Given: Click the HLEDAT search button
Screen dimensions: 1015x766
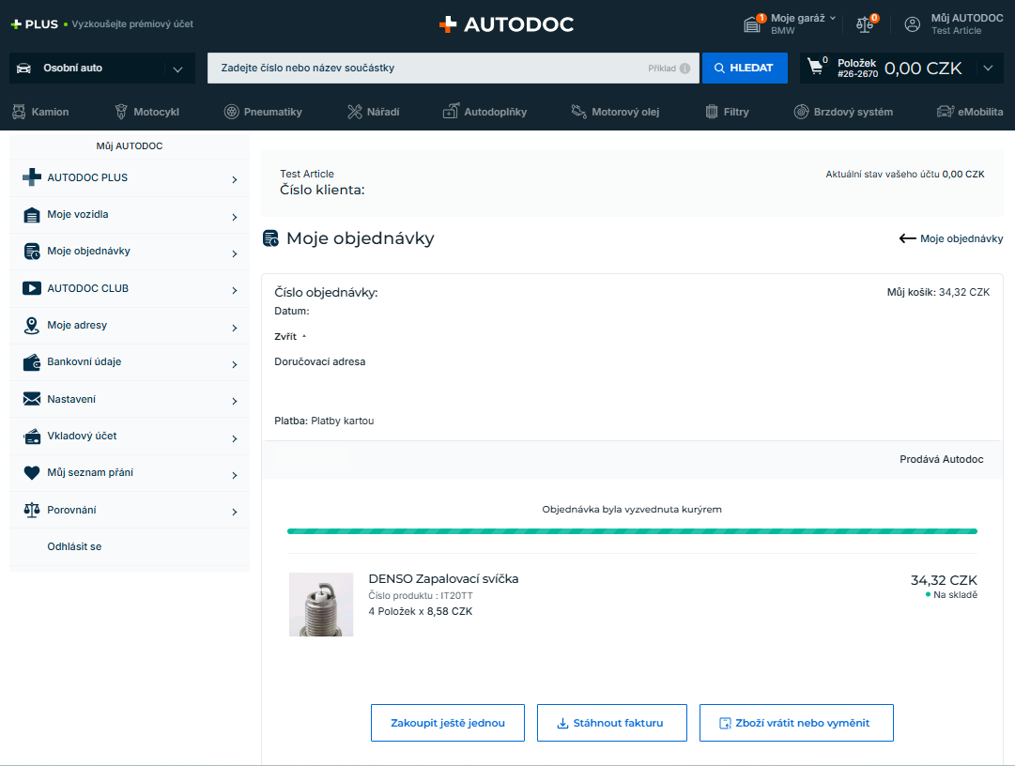Looking at the screenshot, I should (744, 68).
